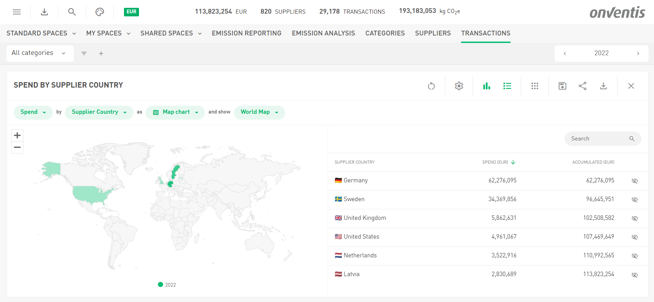Open the grid apps icon in panel toolbar
Image resolution: width=654 pixels, height=302 pixels.
tap(534, 86)
